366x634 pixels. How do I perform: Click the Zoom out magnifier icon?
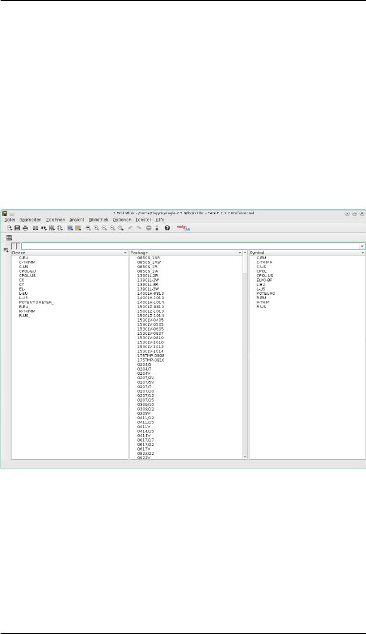104,228
